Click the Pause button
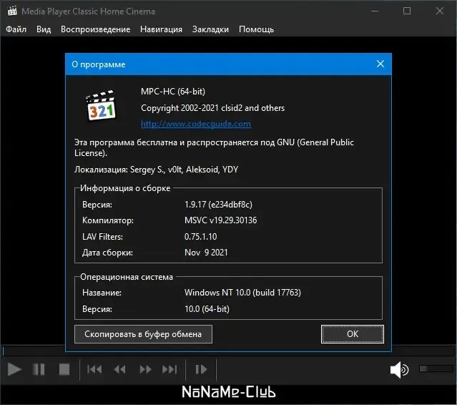 (39, 369)
